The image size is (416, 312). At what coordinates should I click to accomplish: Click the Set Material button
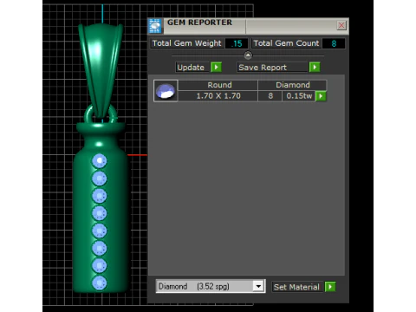pos(297,287)
